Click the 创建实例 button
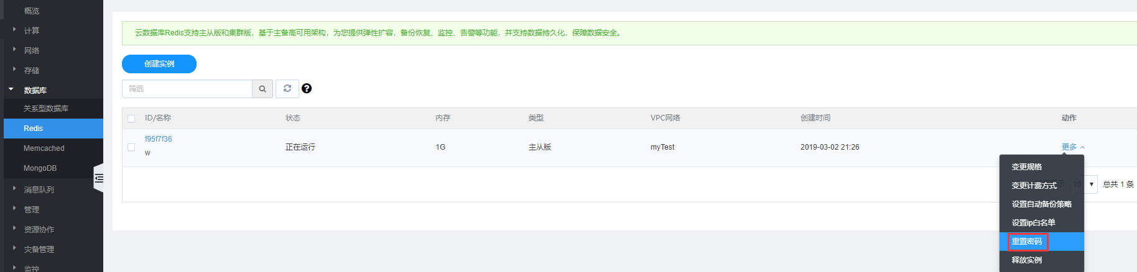 [159, 64]
